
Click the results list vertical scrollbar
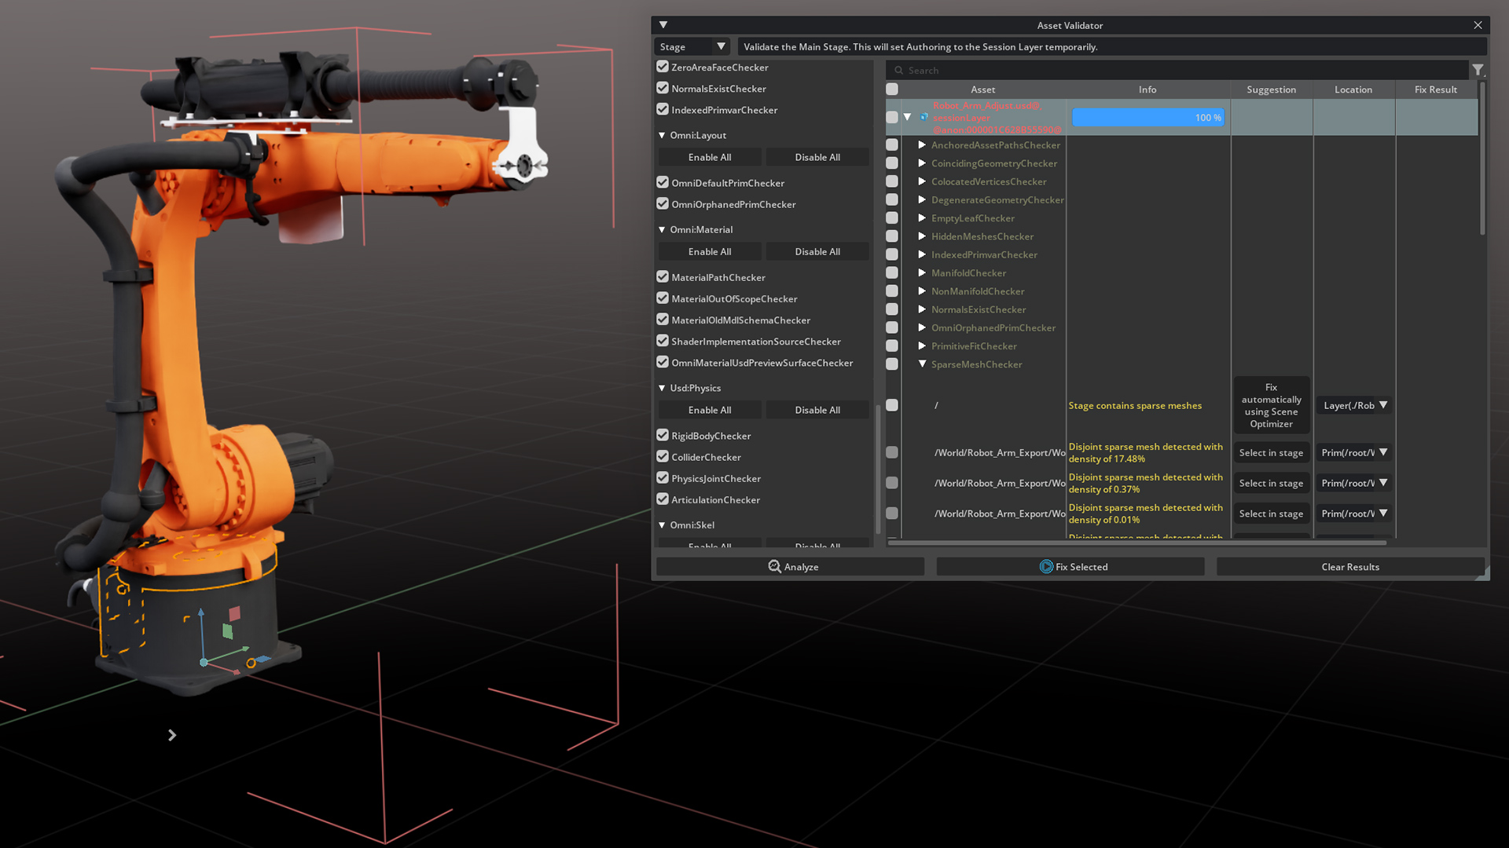coord(1482,157)
